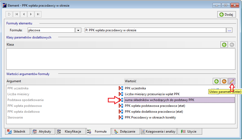Select value 'Liczba miesięcy przesunięcia wpłat PPK'
Screen dimensions: 242x140
pyautogui.click(x=152, y=94)
